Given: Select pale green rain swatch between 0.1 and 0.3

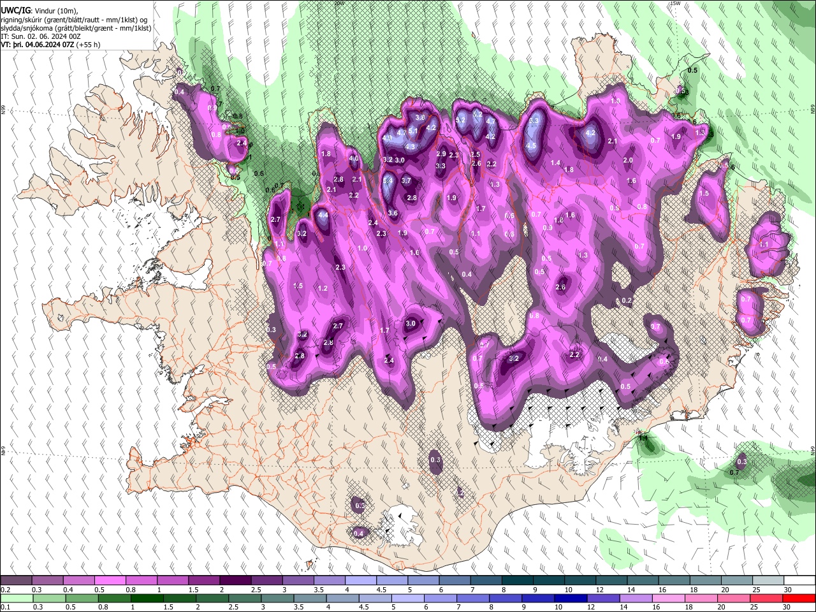Looking at the screenshot, I should click(16, 598).
